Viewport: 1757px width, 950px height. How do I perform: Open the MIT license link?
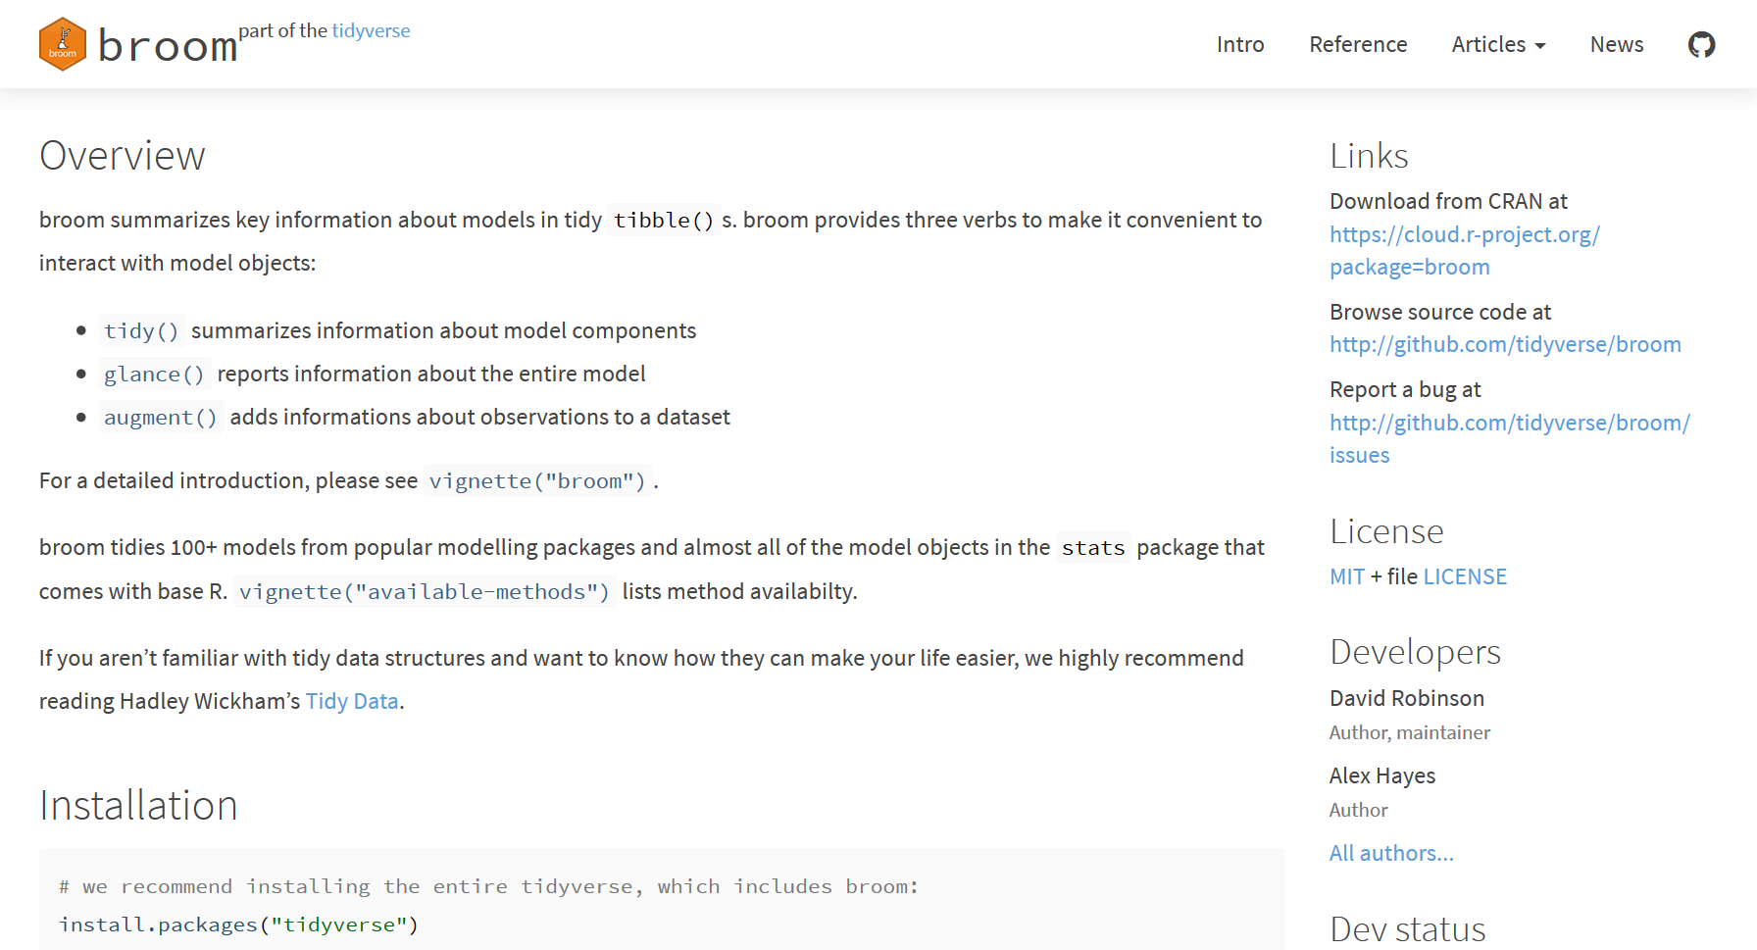point(1347,576)
